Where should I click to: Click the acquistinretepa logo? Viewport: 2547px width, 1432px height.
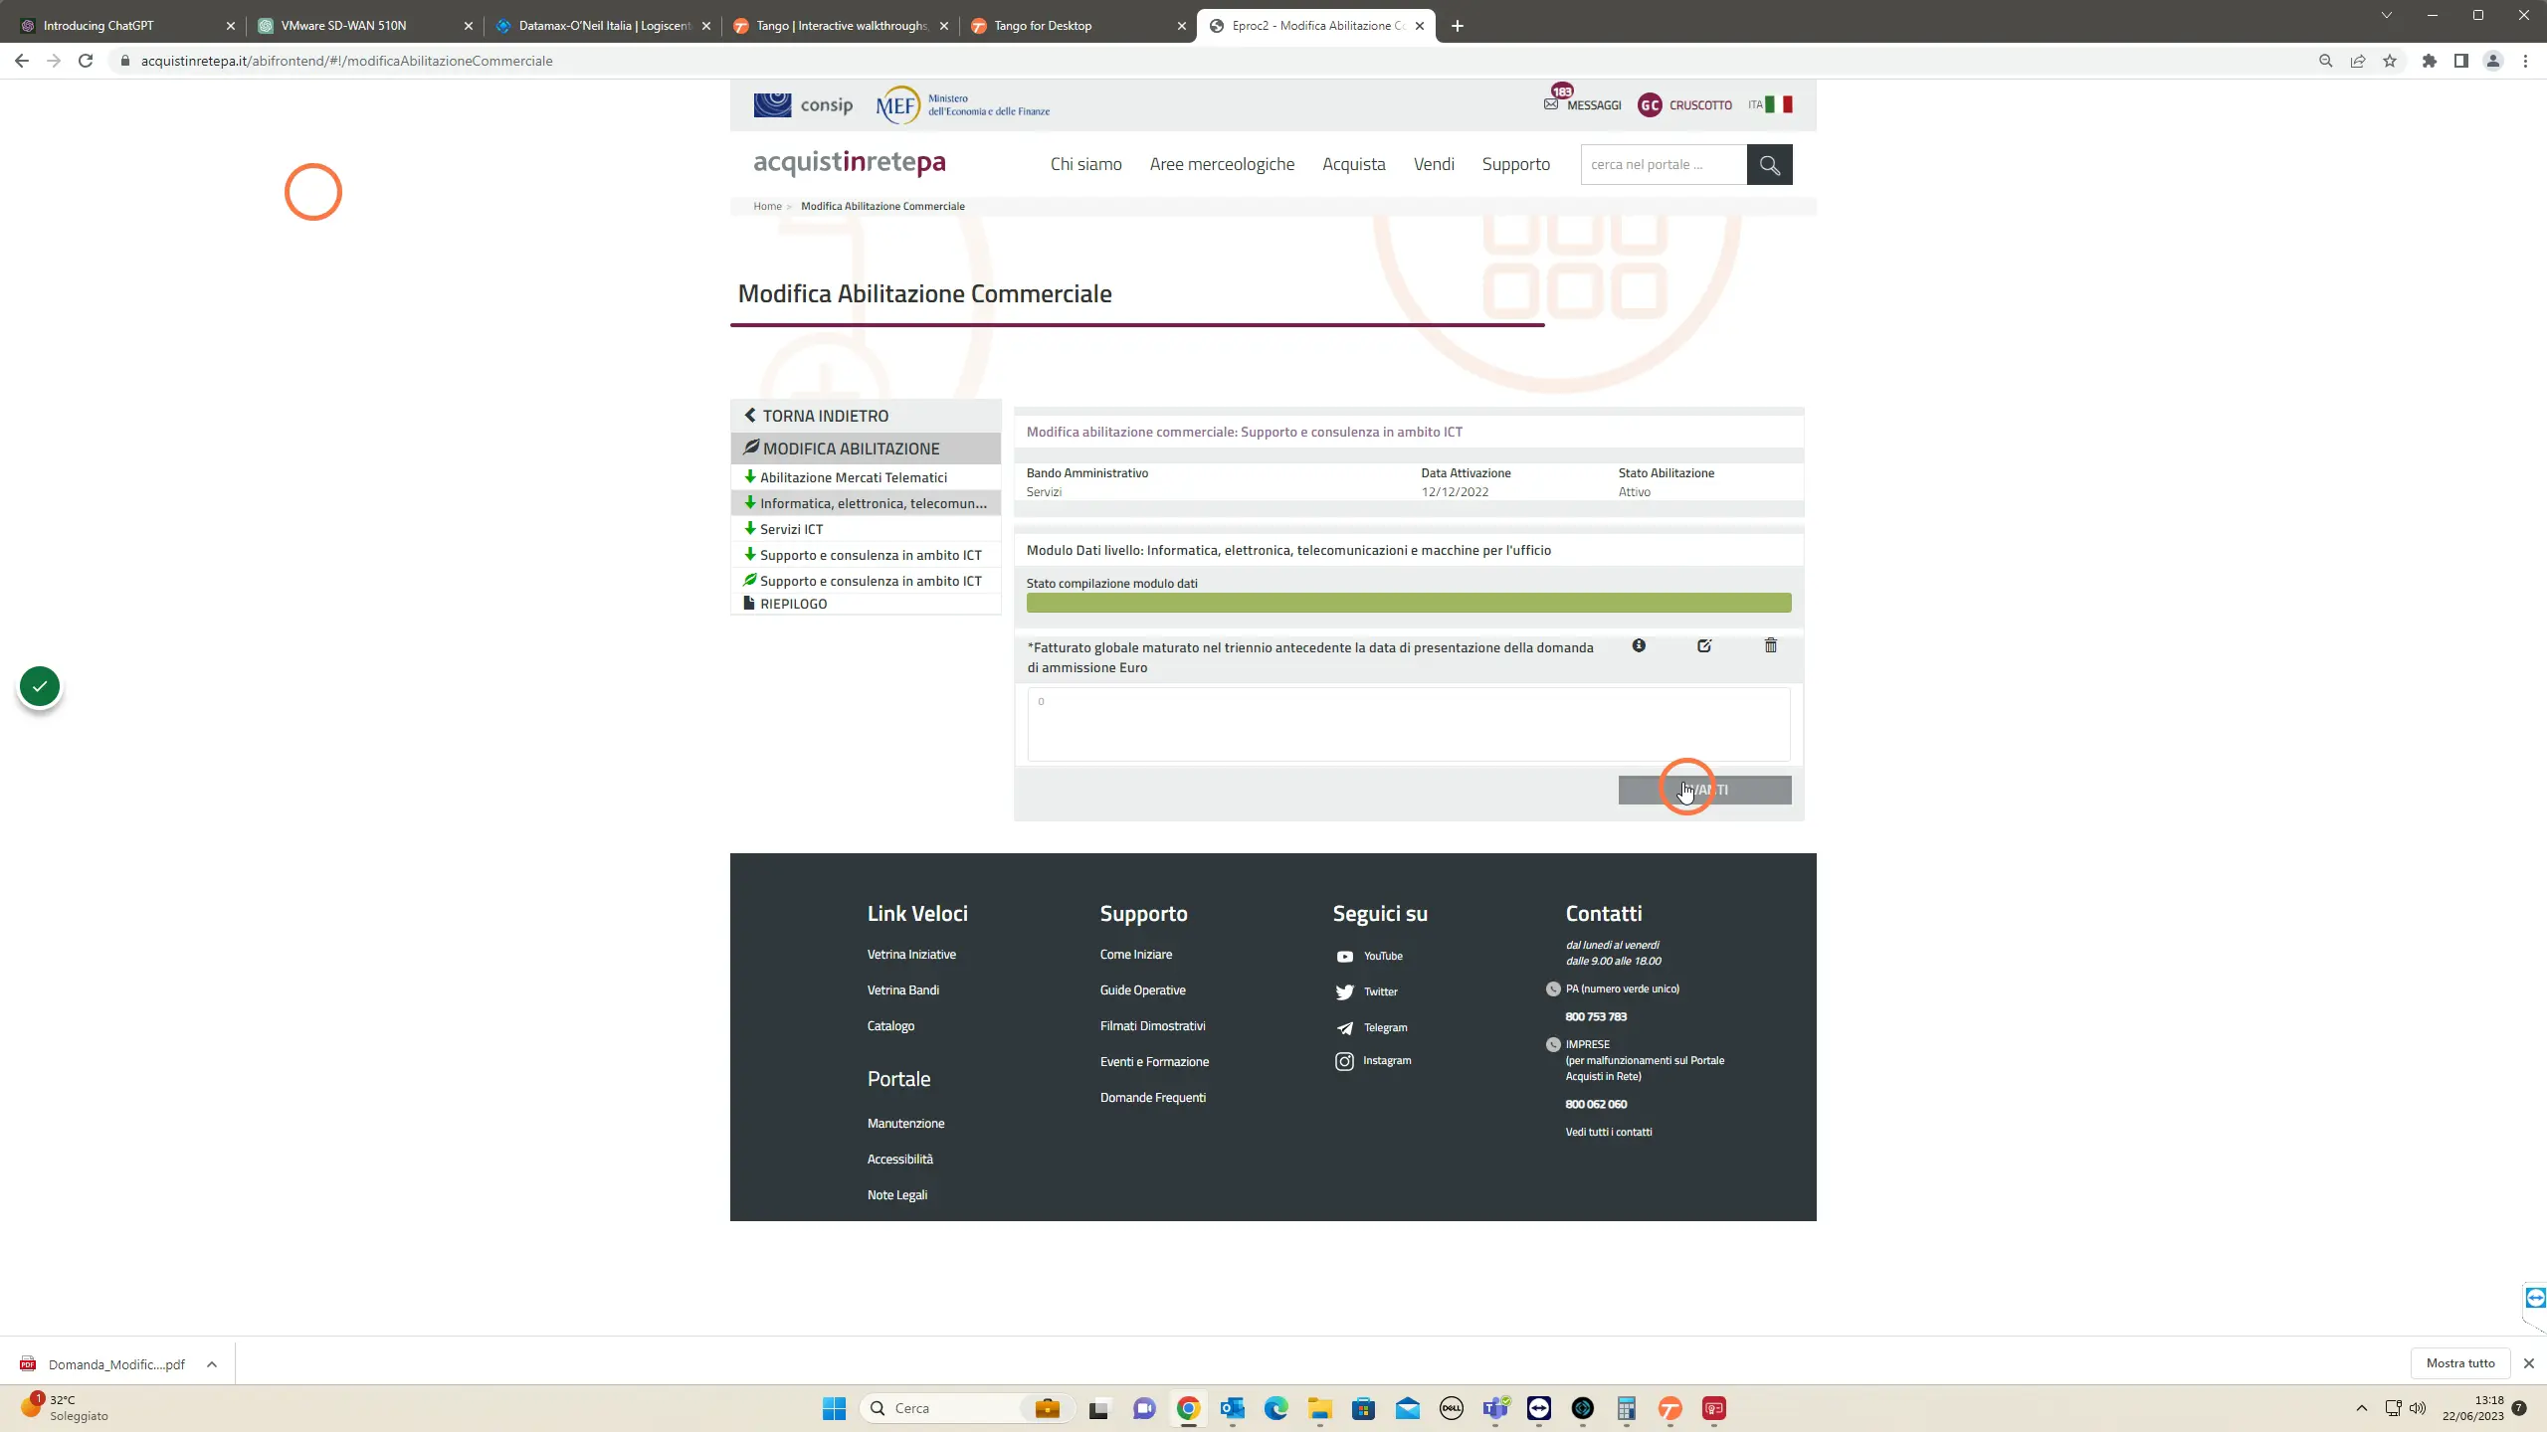[x=850, y=162]
